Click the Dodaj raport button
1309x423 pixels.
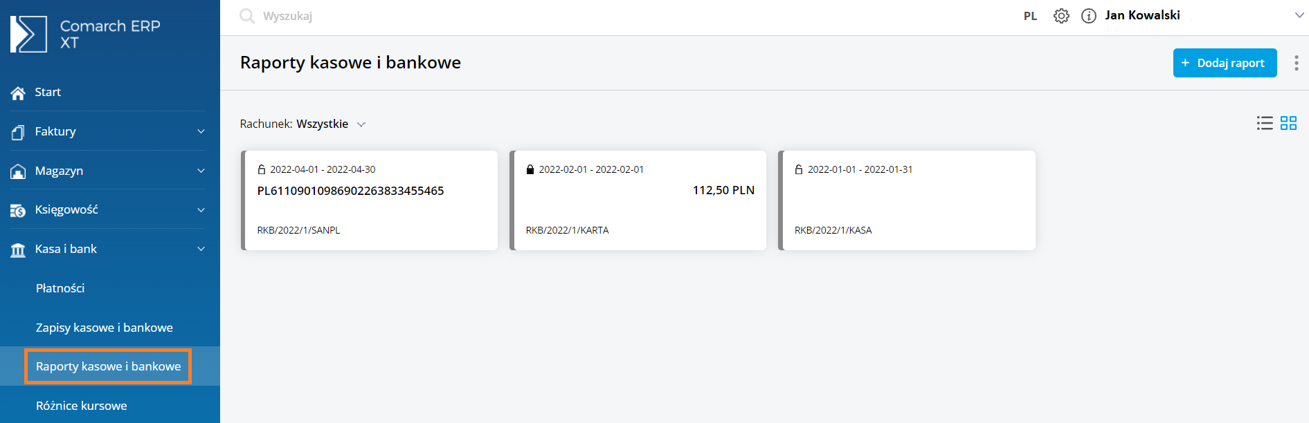tap(1224, 63)
